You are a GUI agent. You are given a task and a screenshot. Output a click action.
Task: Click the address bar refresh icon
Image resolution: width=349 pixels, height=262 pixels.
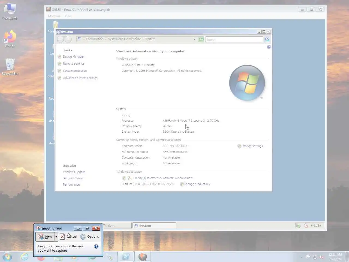coord(201,39)
